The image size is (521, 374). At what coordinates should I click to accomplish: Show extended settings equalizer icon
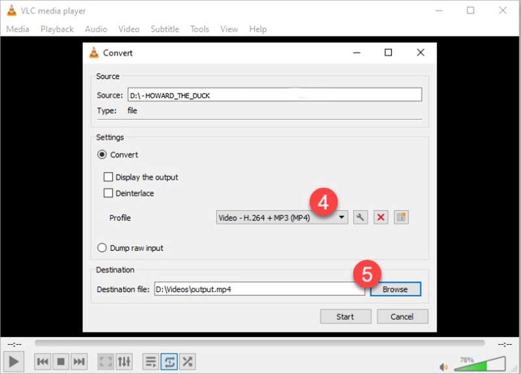(124, 362)
